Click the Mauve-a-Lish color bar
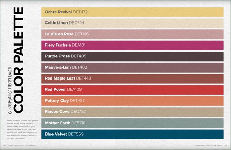The height and width of the screenshot is (150, 231). [132, 68]
